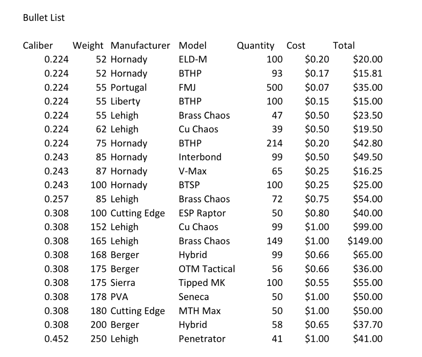This screenshot has width=422, height=357.
Task: Click the Model column header
Action: point(193,45)
